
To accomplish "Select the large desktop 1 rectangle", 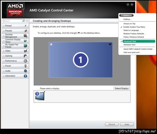I will [x=81, y=60].
